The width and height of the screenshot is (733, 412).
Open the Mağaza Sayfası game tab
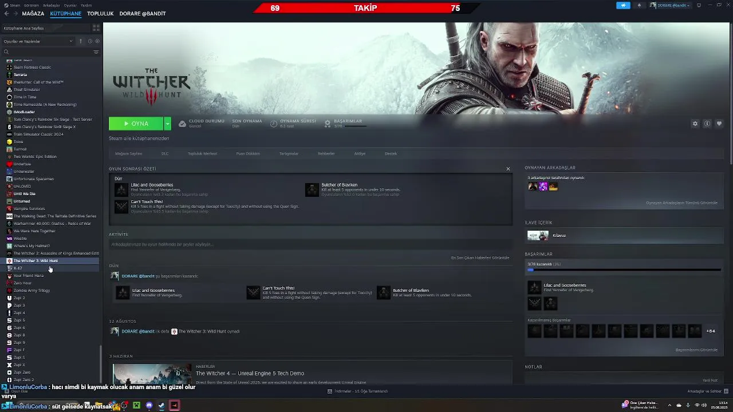click(128, 153)
